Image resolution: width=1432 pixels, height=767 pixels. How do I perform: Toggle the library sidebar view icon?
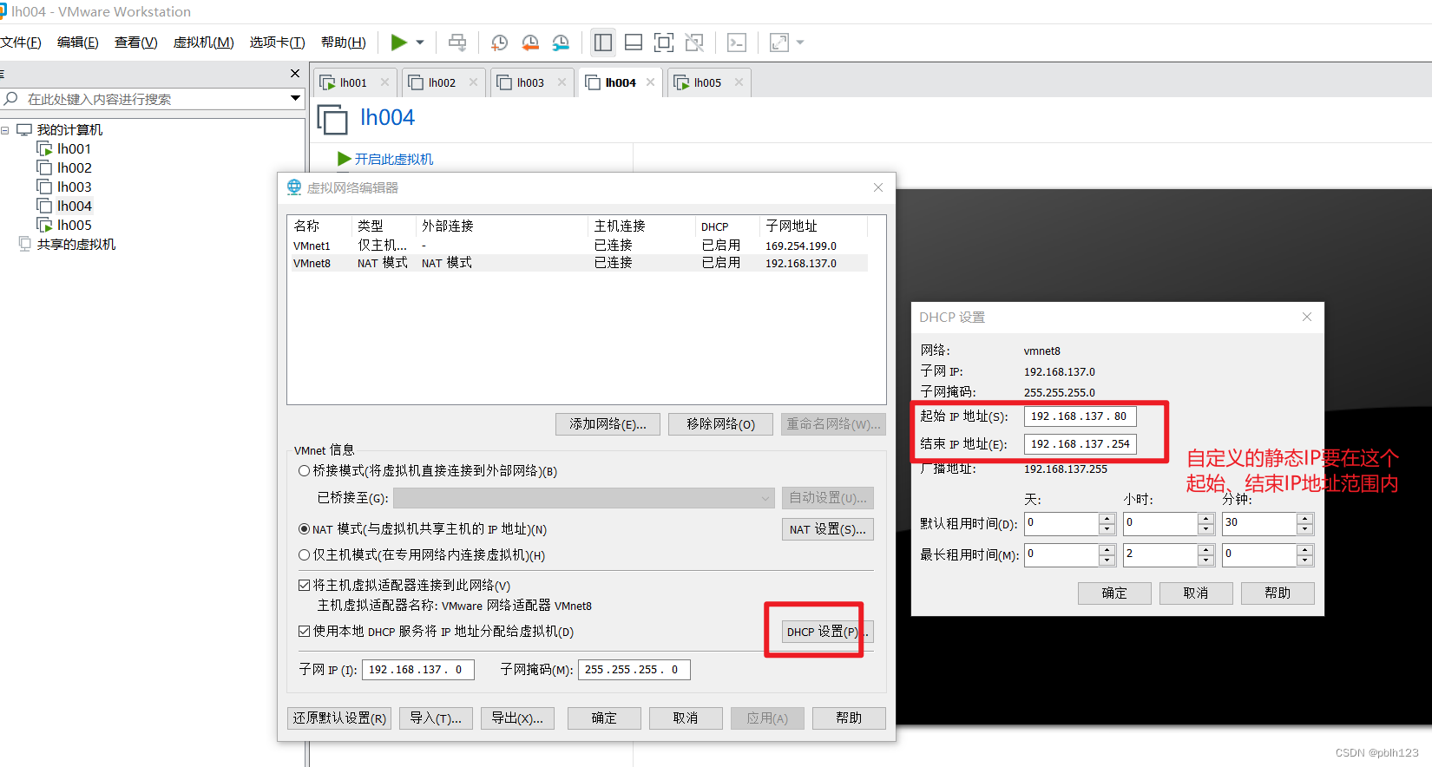(603, 43)
